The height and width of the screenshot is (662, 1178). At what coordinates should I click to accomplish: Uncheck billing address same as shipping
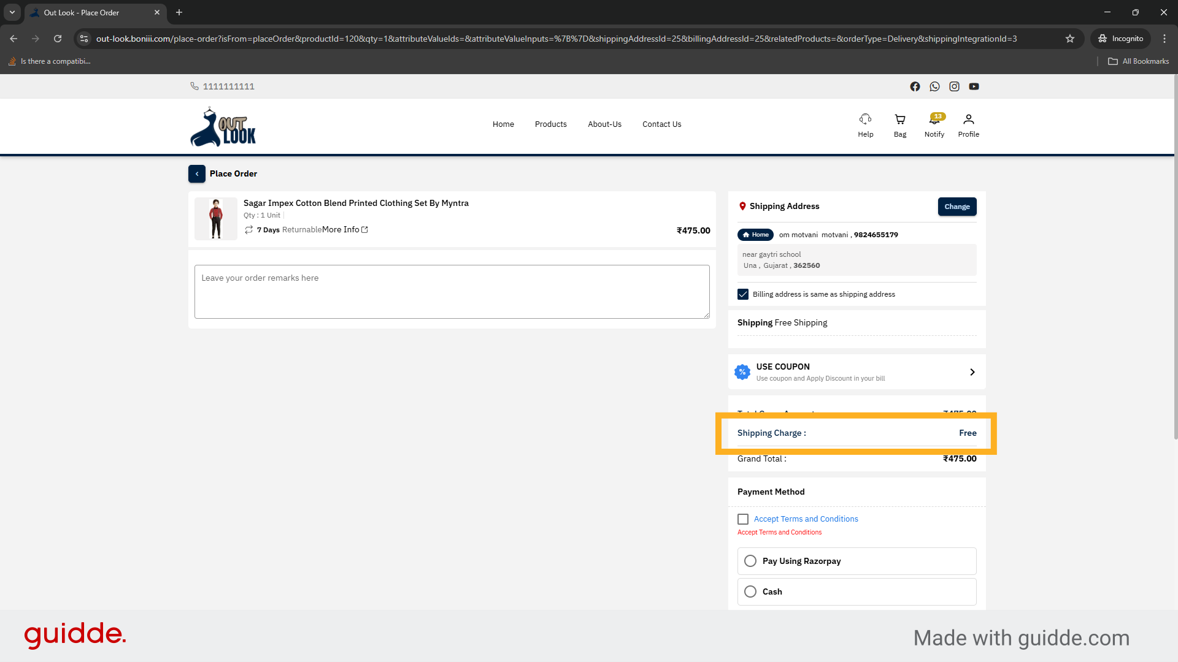coord(743,294)
